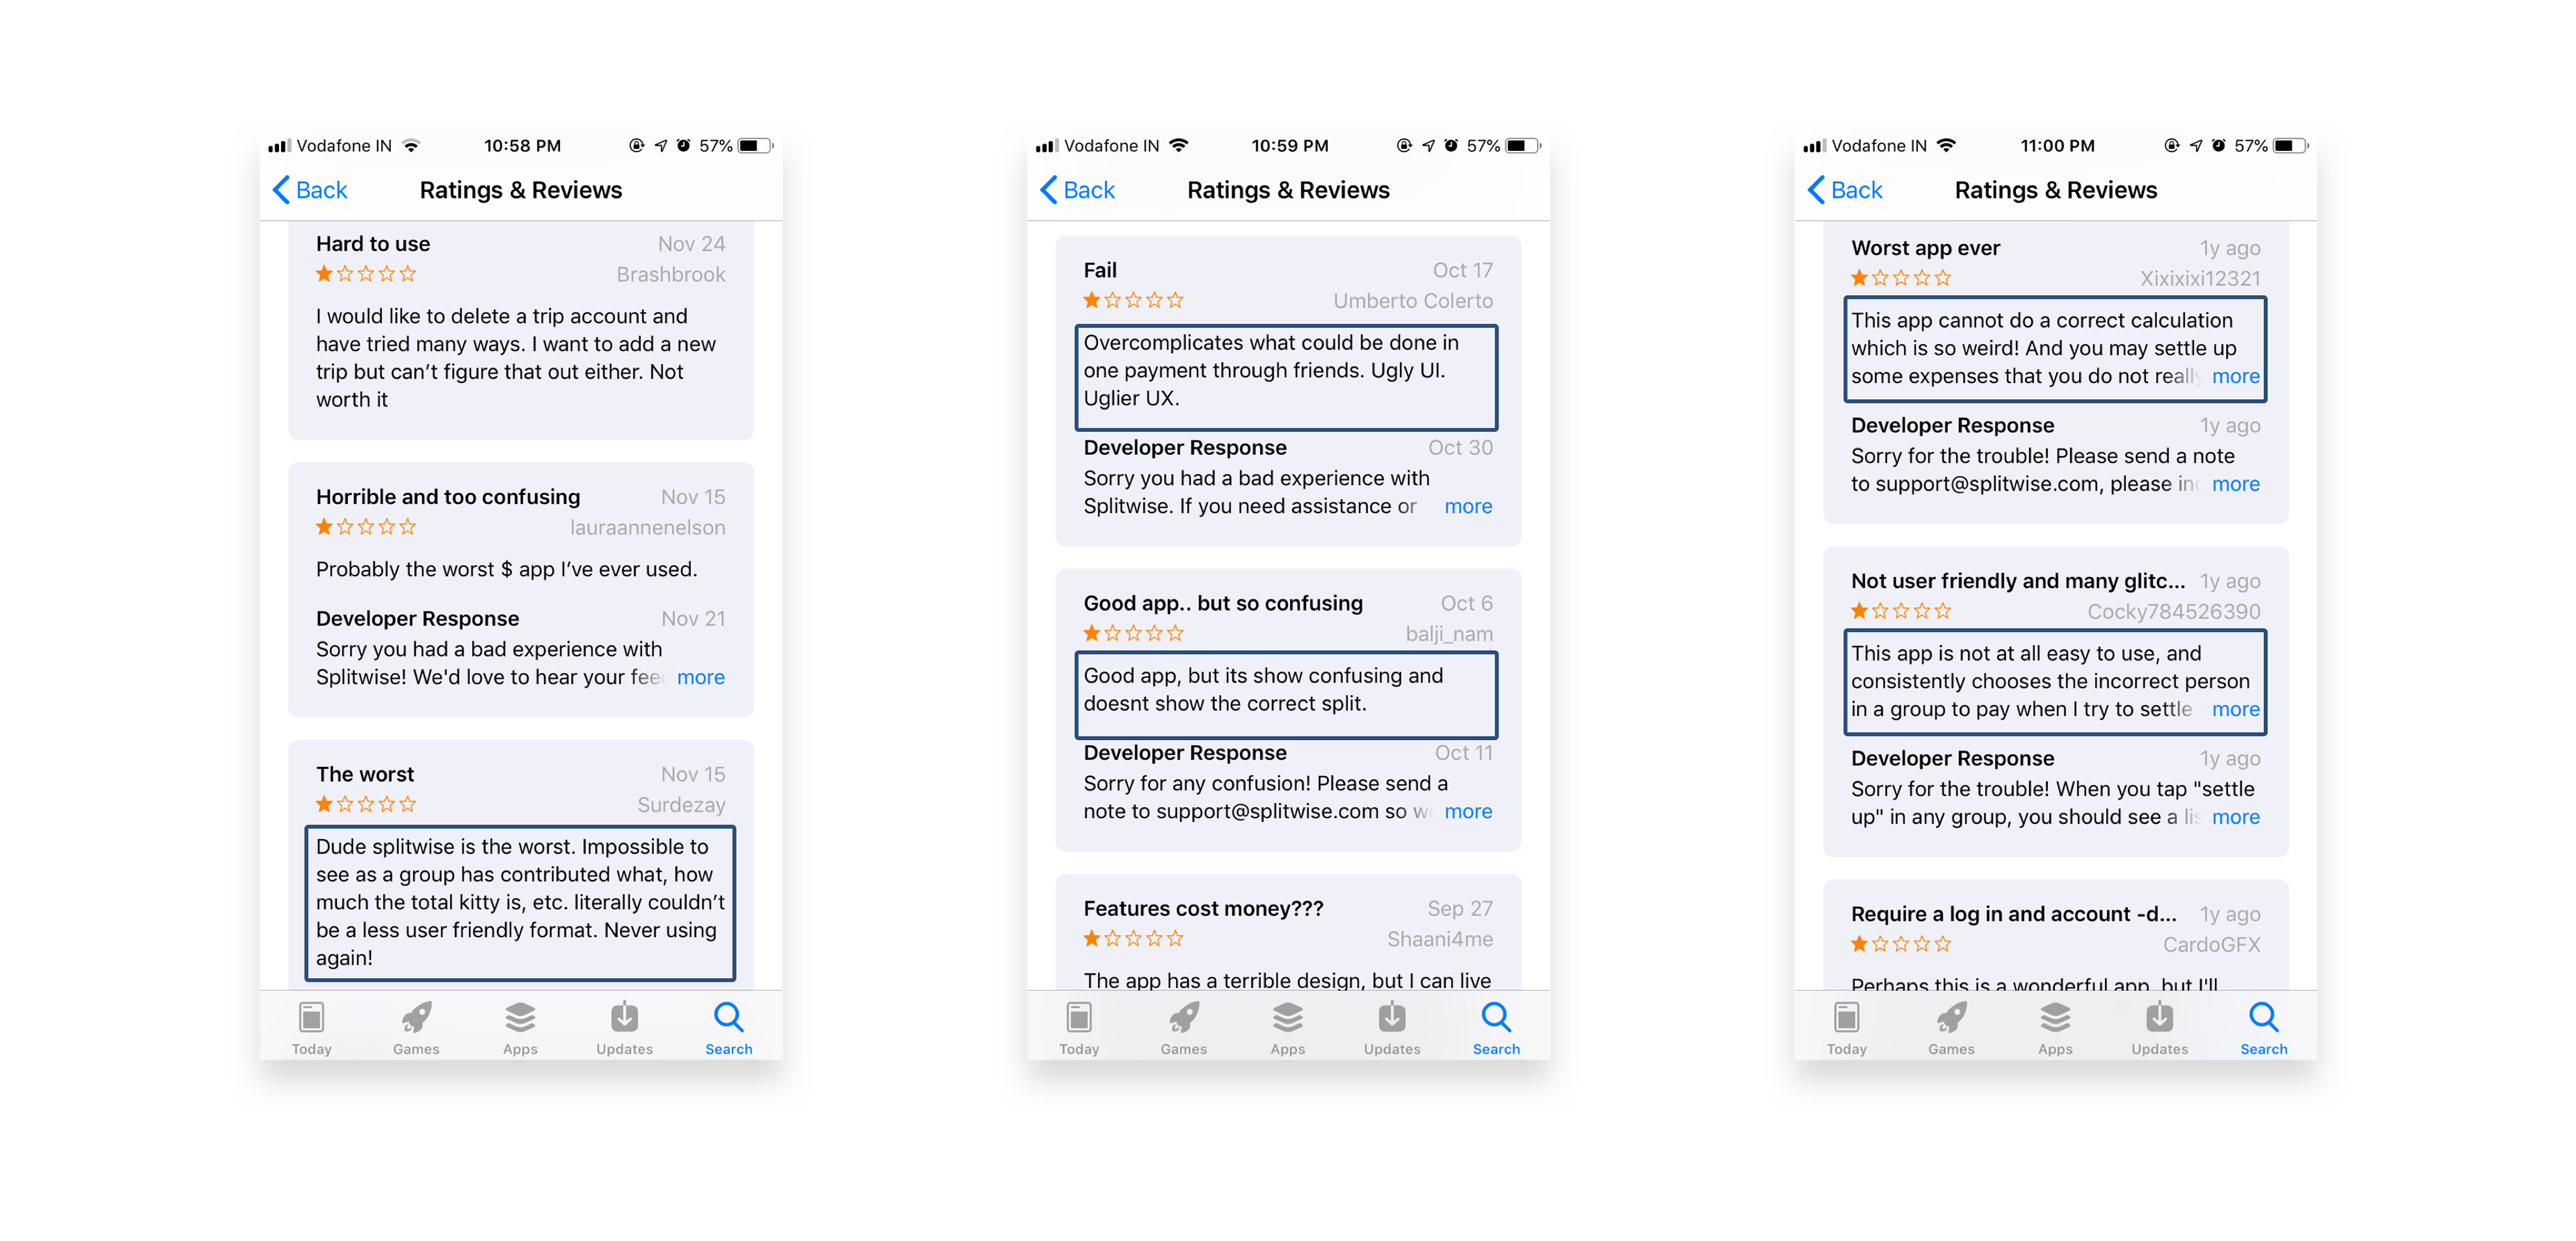Tap reviewer name Umberto Colerto
Image resolution: width=2576 pixels, height=1241 pixels.
click(x=1412, y=301)
